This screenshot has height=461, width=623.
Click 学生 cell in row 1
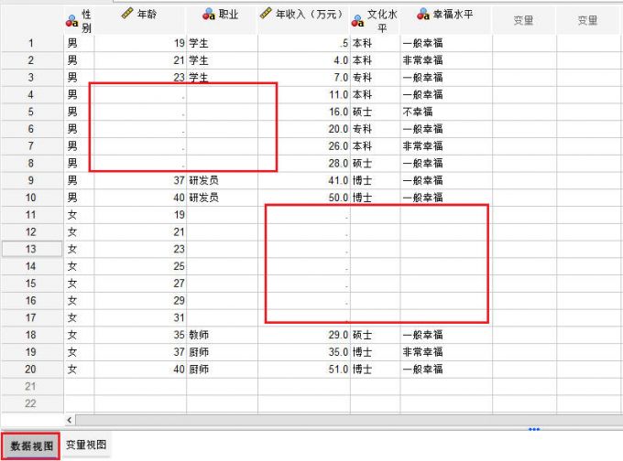[222, 43]
